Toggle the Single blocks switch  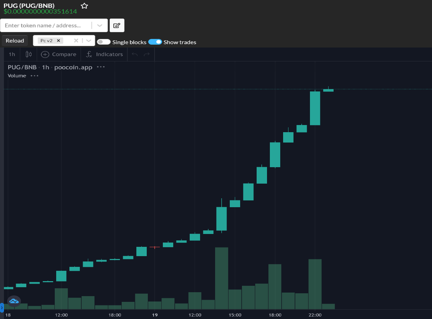pyautogui.click(x=104, y=42)
